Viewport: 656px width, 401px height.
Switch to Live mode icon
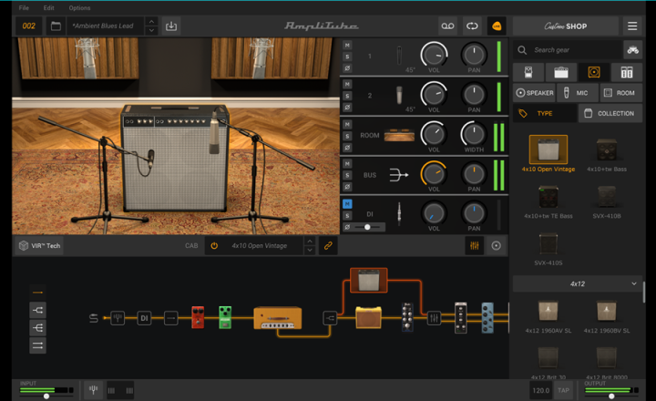tap(497, 26)
